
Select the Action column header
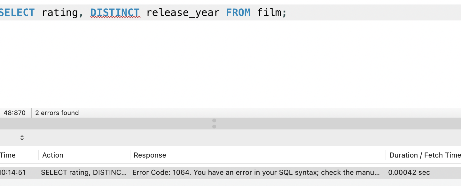coord(53,155)
